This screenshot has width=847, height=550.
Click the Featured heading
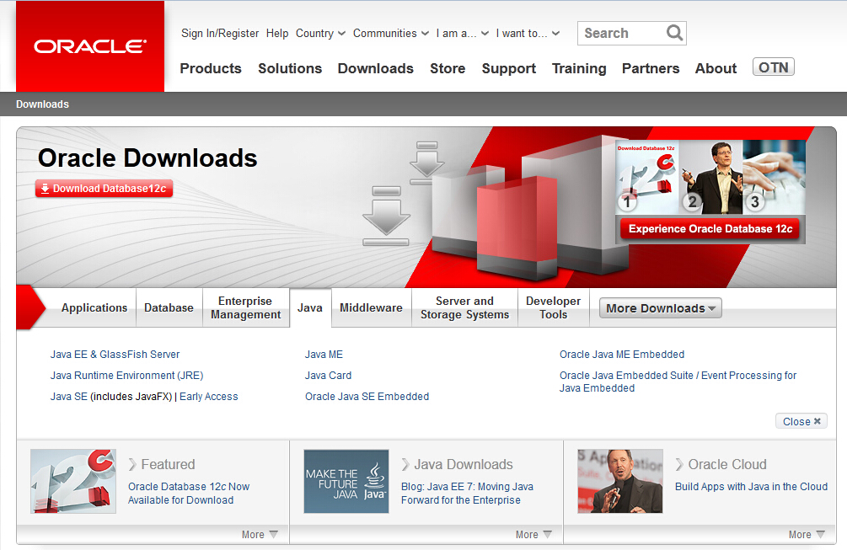coord(168,465)
